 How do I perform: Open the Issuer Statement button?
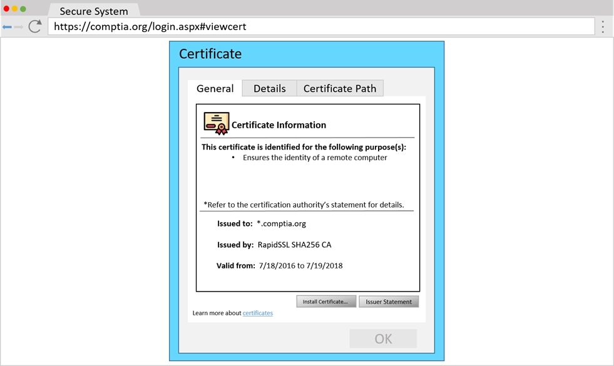point(389,302)
